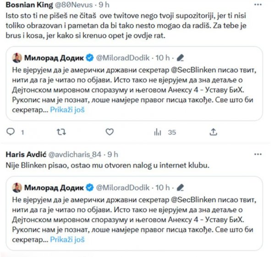The width and height of the screenshot is (275, 257).
Task: Open Dodik's avatar in the first quoted tweet
Action: click(16, 58)
